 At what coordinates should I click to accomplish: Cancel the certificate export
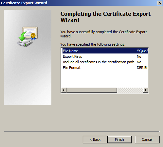point(147,139)
